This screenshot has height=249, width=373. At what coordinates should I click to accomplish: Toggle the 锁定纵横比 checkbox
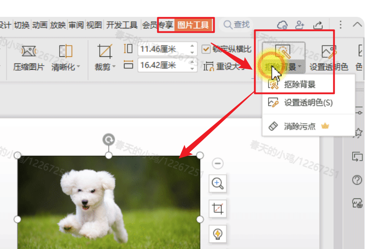(206, 49)
